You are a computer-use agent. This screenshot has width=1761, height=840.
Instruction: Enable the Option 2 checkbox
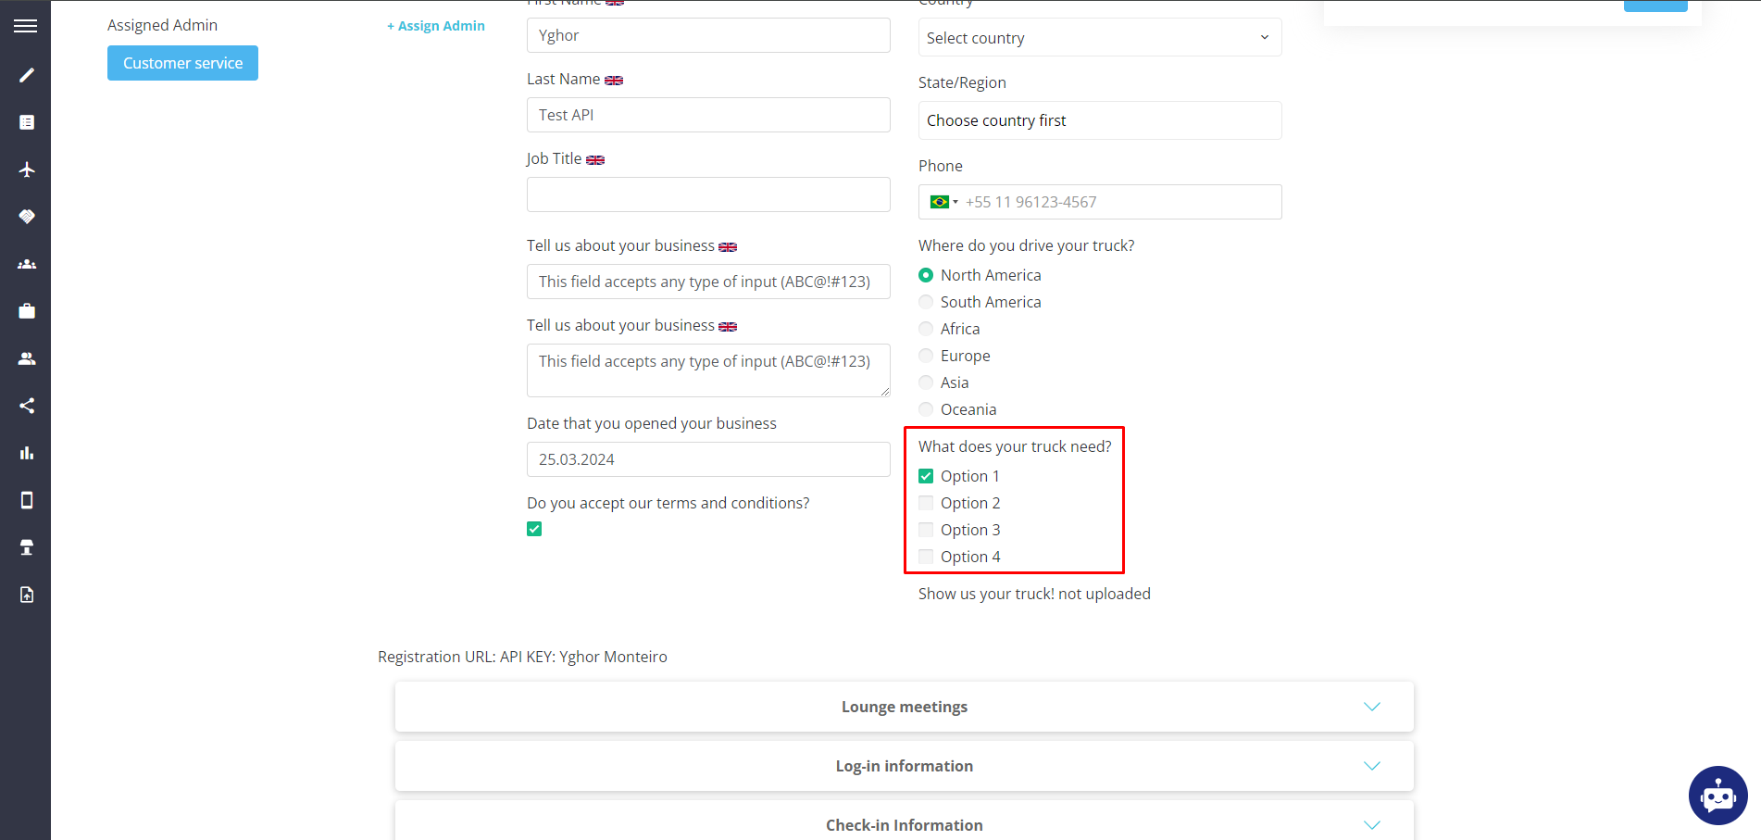click(926, 502)
